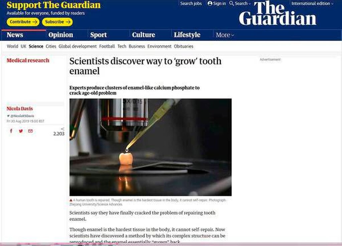Viewport: 342px width, 246px height.
Task: Open @NicolaKSDavis Twitter handle
Action: pos(22,116)
